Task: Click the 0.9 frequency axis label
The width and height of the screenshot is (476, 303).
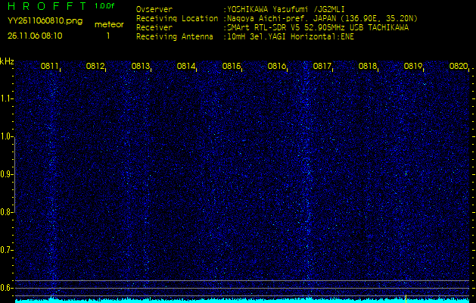Action: pos(5,174)
